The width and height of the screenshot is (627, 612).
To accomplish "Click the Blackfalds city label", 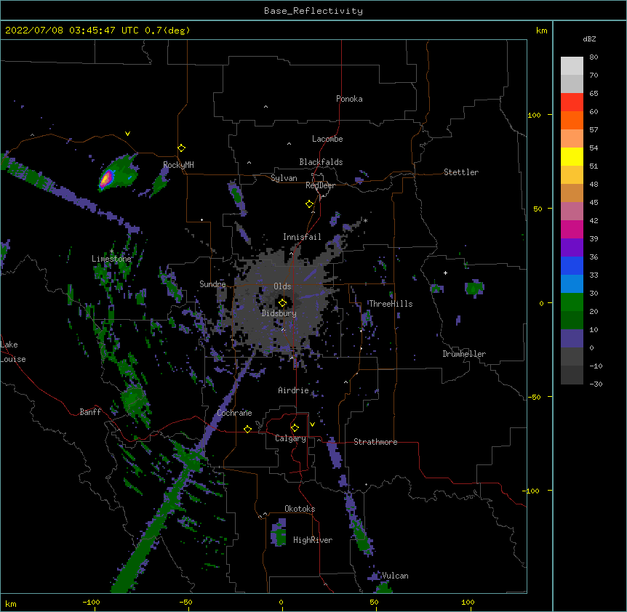I will pos(321,162).
